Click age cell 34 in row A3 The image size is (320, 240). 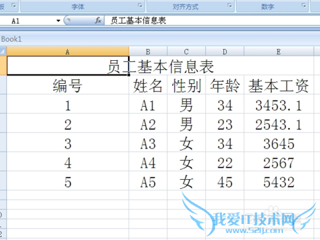(x=225, y=143)
